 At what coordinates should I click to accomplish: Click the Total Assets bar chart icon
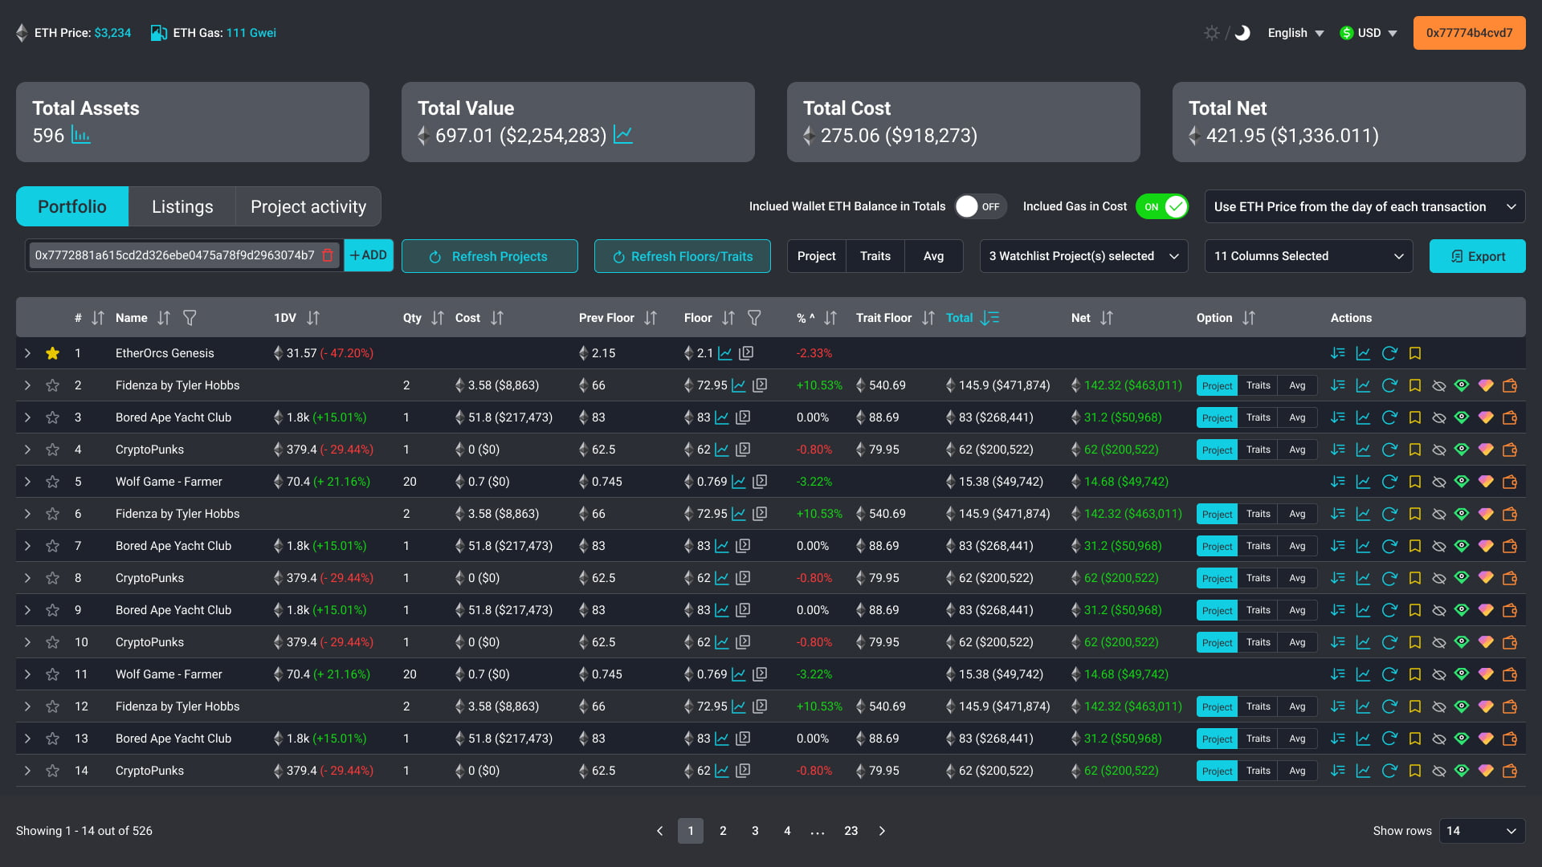(80, 135)
